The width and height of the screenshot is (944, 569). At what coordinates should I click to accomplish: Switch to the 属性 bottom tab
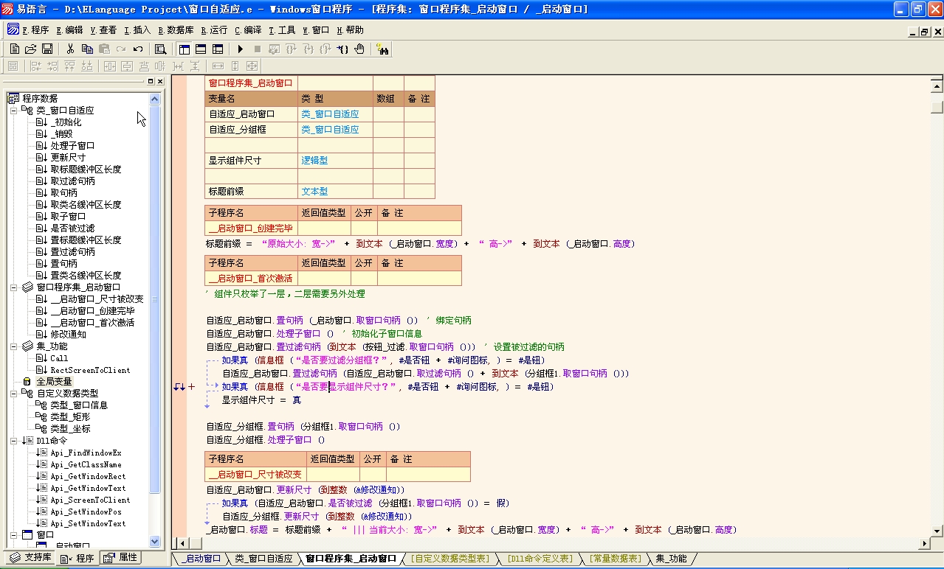point(120,557)
